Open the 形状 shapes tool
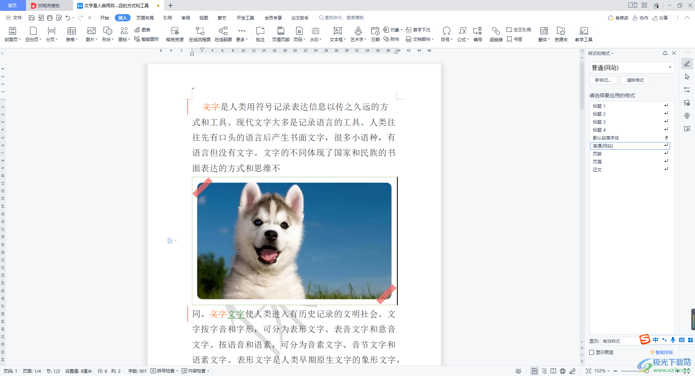 coord(108,34)
